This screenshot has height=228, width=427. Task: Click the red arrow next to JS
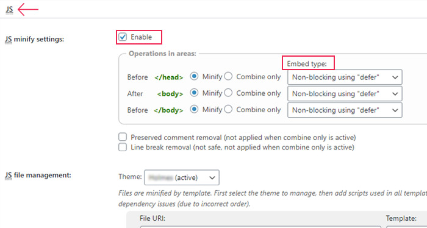pos(28,9)
